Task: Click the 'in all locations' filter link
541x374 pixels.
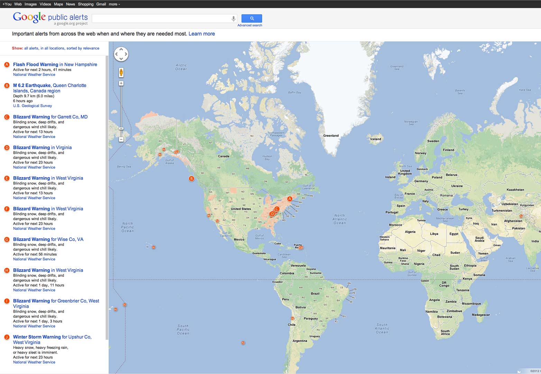Action: click(x=53, y=48)
